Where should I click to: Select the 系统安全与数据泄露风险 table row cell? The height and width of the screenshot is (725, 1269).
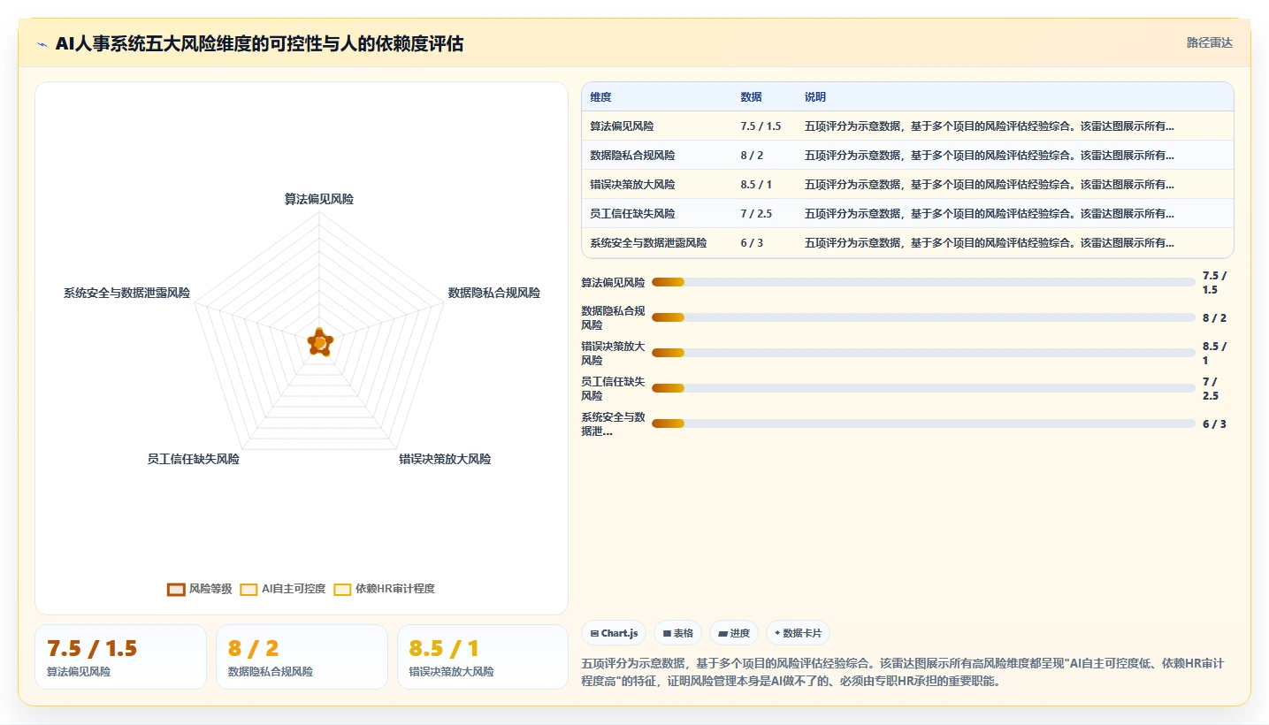[649, 243]
